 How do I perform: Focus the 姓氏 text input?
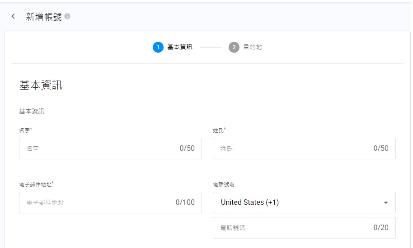point(294,149)
